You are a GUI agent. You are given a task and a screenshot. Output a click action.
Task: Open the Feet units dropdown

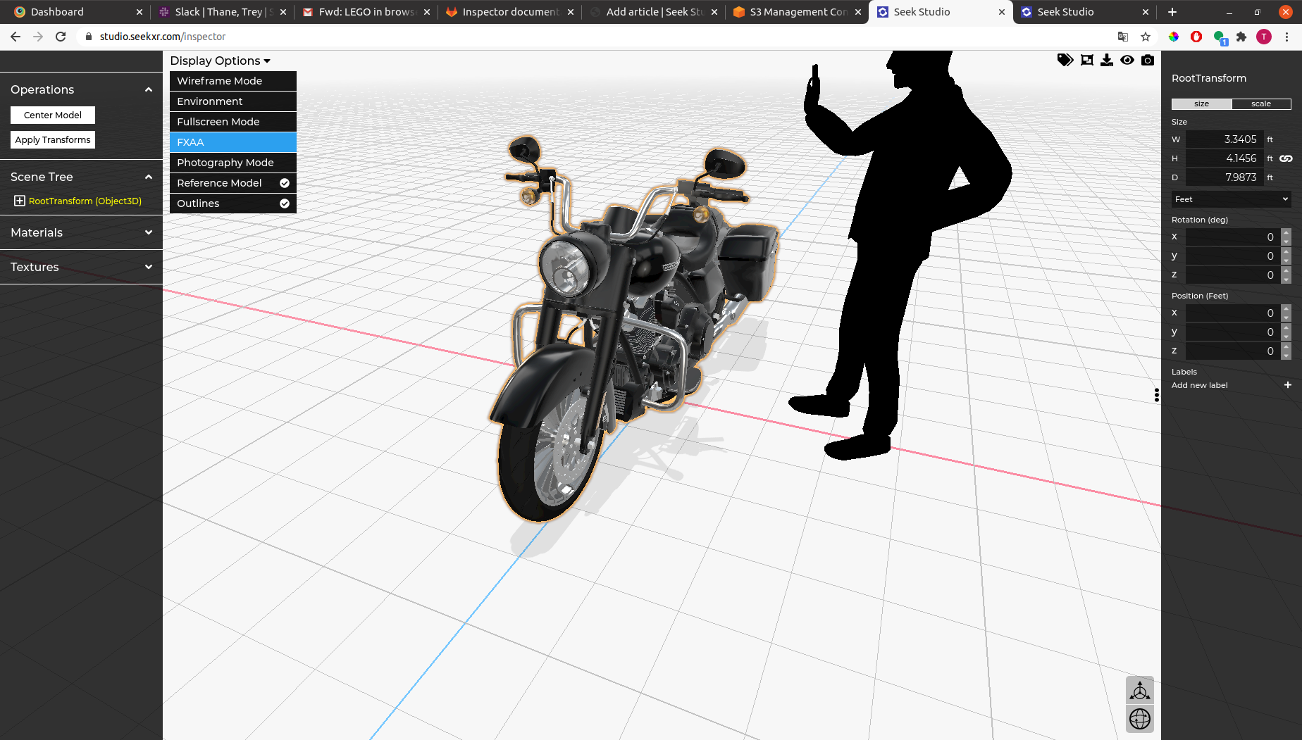point(1232,199)
